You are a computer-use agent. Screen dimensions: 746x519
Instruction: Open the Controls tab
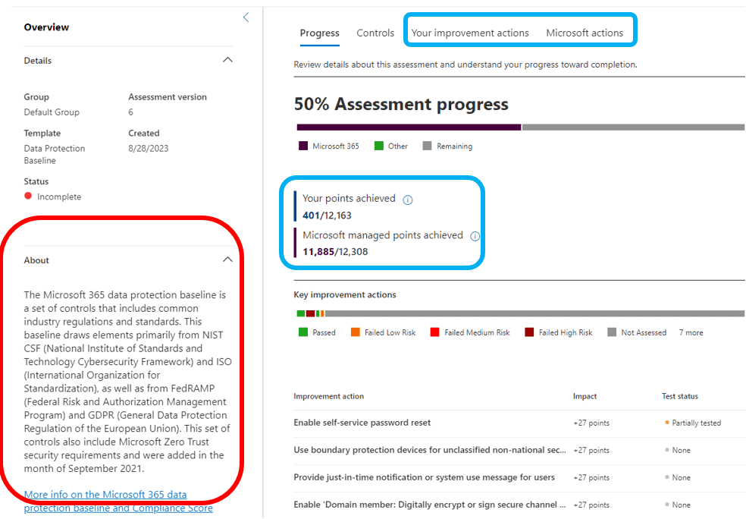(x=375, y=33)
